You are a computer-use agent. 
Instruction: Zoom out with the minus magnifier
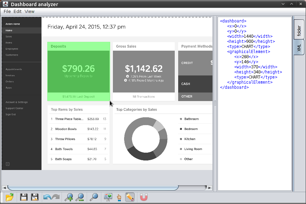pyautogui.click(x=80, y=197)
